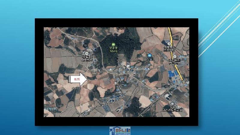Click the white diagonal lines decoration
240x135 pixels.
point(219,30)
